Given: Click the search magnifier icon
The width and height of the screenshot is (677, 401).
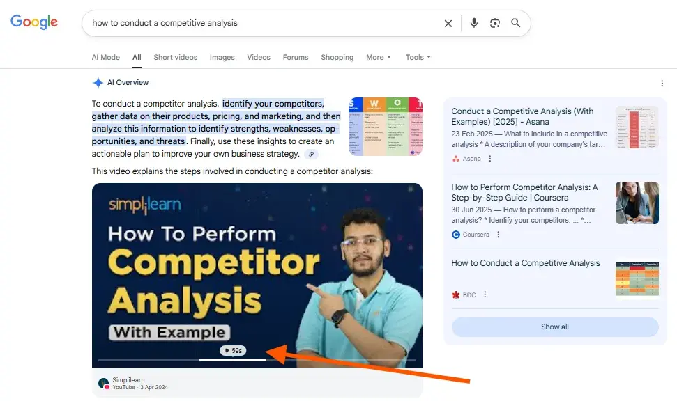Looking at the screenshot, I should click(x=516, y=23).
